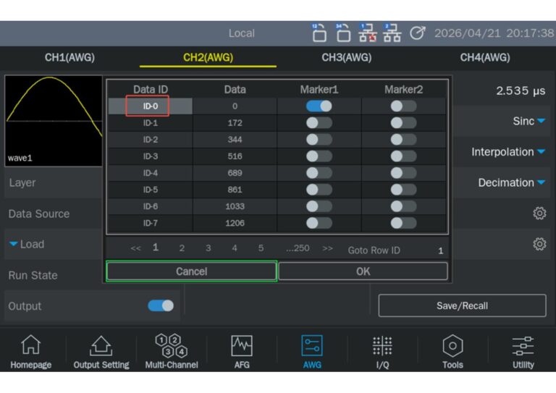Click the disconnected network 1 icon

pyautogui.click(x=367, y=33)
